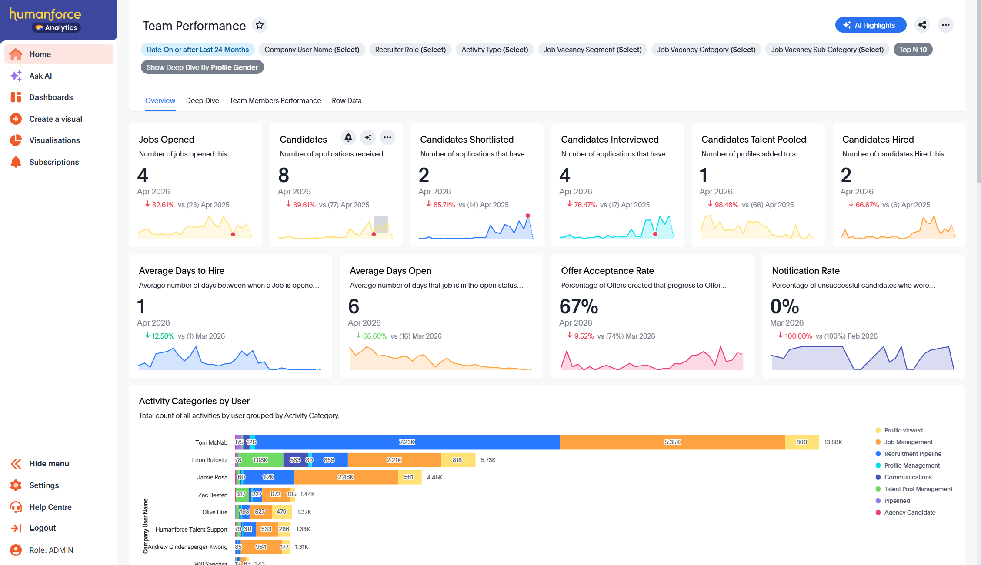This screenshot has width=981, height=565.
Task: Switch to Team Members Performance tab
Action: point(275,100)
